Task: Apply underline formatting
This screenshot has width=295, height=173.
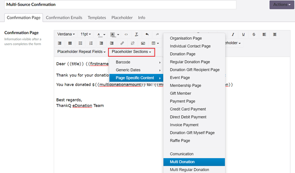Action: 243,34
